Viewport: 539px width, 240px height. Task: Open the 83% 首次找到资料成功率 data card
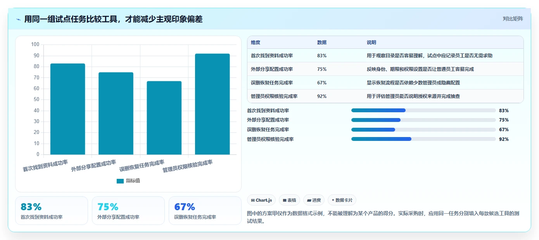pyautogui.click(x=52, y=211)
